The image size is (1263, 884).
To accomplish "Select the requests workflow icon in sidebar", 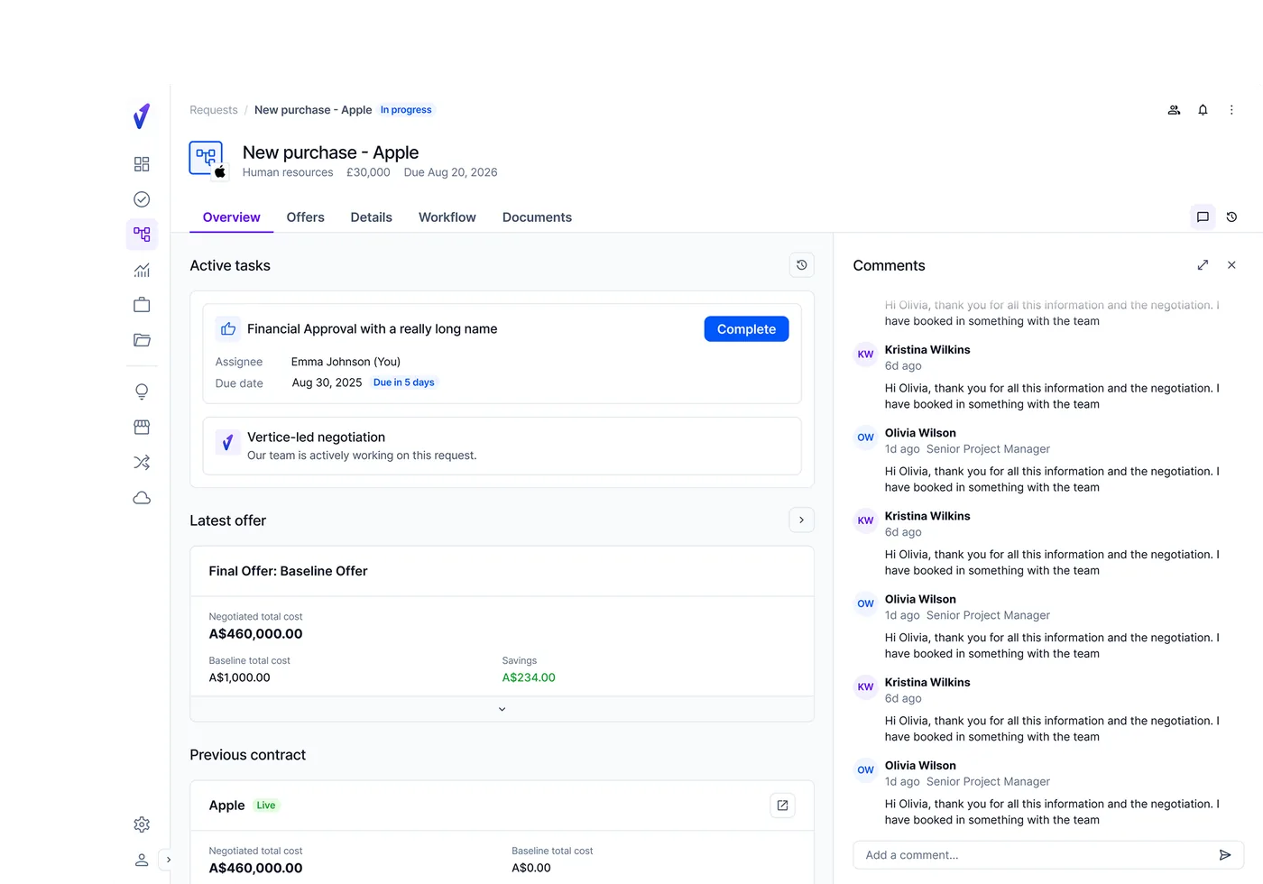I will (142, 235).
